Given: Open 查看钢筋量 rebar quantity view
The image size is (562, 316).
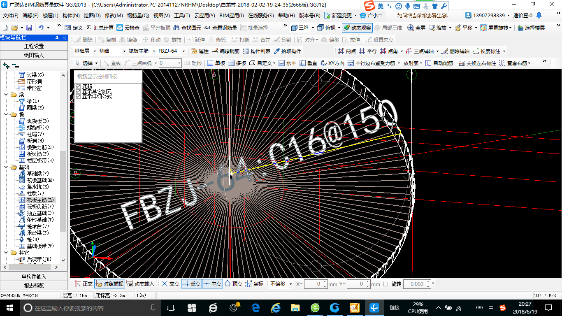Looking at the screenshot, I should click(x=221, y=28).
